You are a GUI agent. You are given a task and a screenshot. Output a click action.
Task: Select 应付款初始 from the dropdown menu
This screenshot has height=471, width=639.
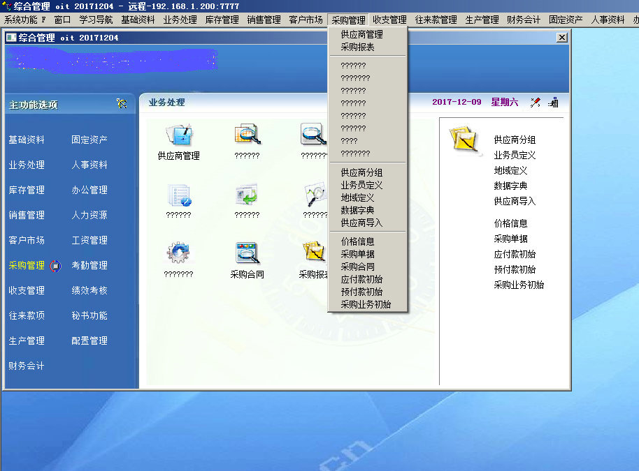(x=361, y=279)
